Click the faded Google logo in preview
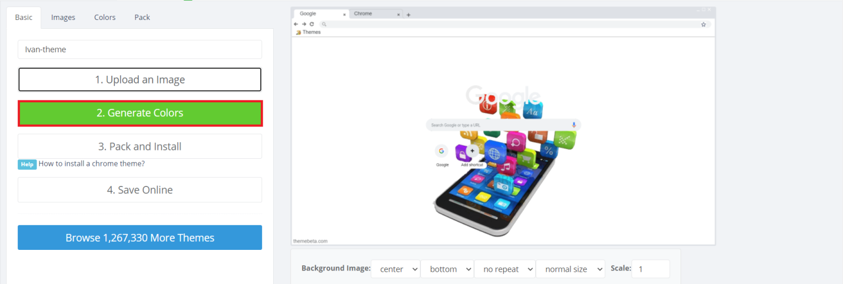This screenshot has height=284, width=843. (x=503, y=97)
